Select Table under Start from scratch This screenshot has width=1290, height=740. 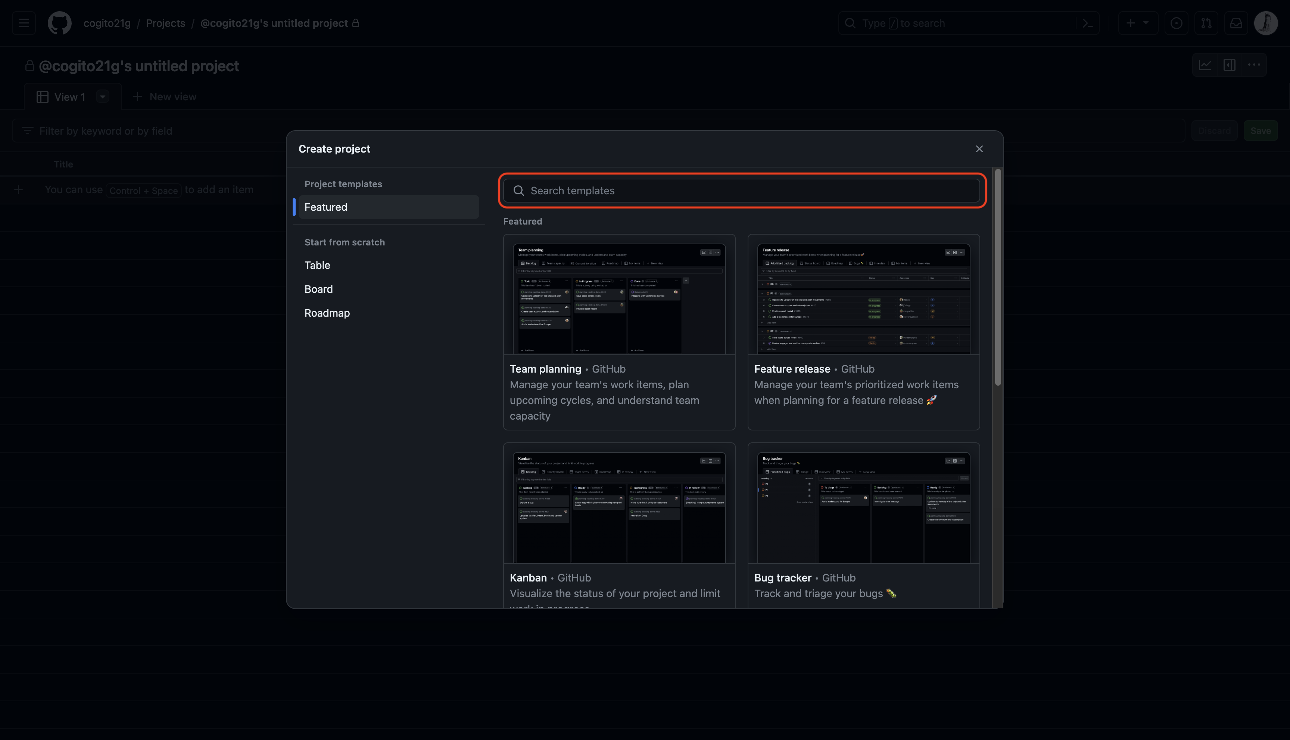(317, 265)
